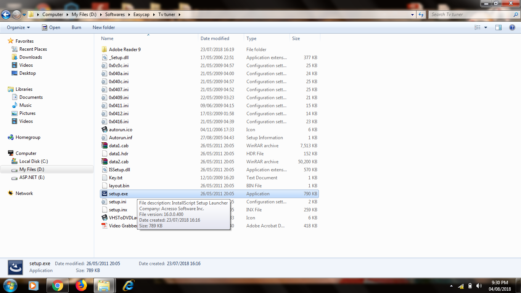Select the layout.bin file icon
Viewport: 521px width, 293px height.
click(105, 186)
